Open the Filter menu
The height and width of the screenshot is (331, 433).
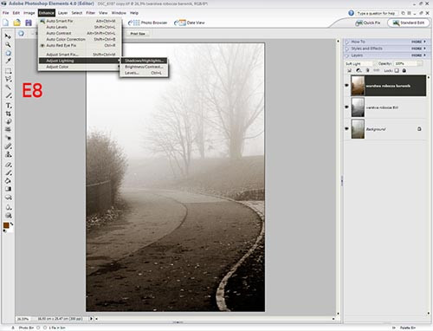coord(90,13)
